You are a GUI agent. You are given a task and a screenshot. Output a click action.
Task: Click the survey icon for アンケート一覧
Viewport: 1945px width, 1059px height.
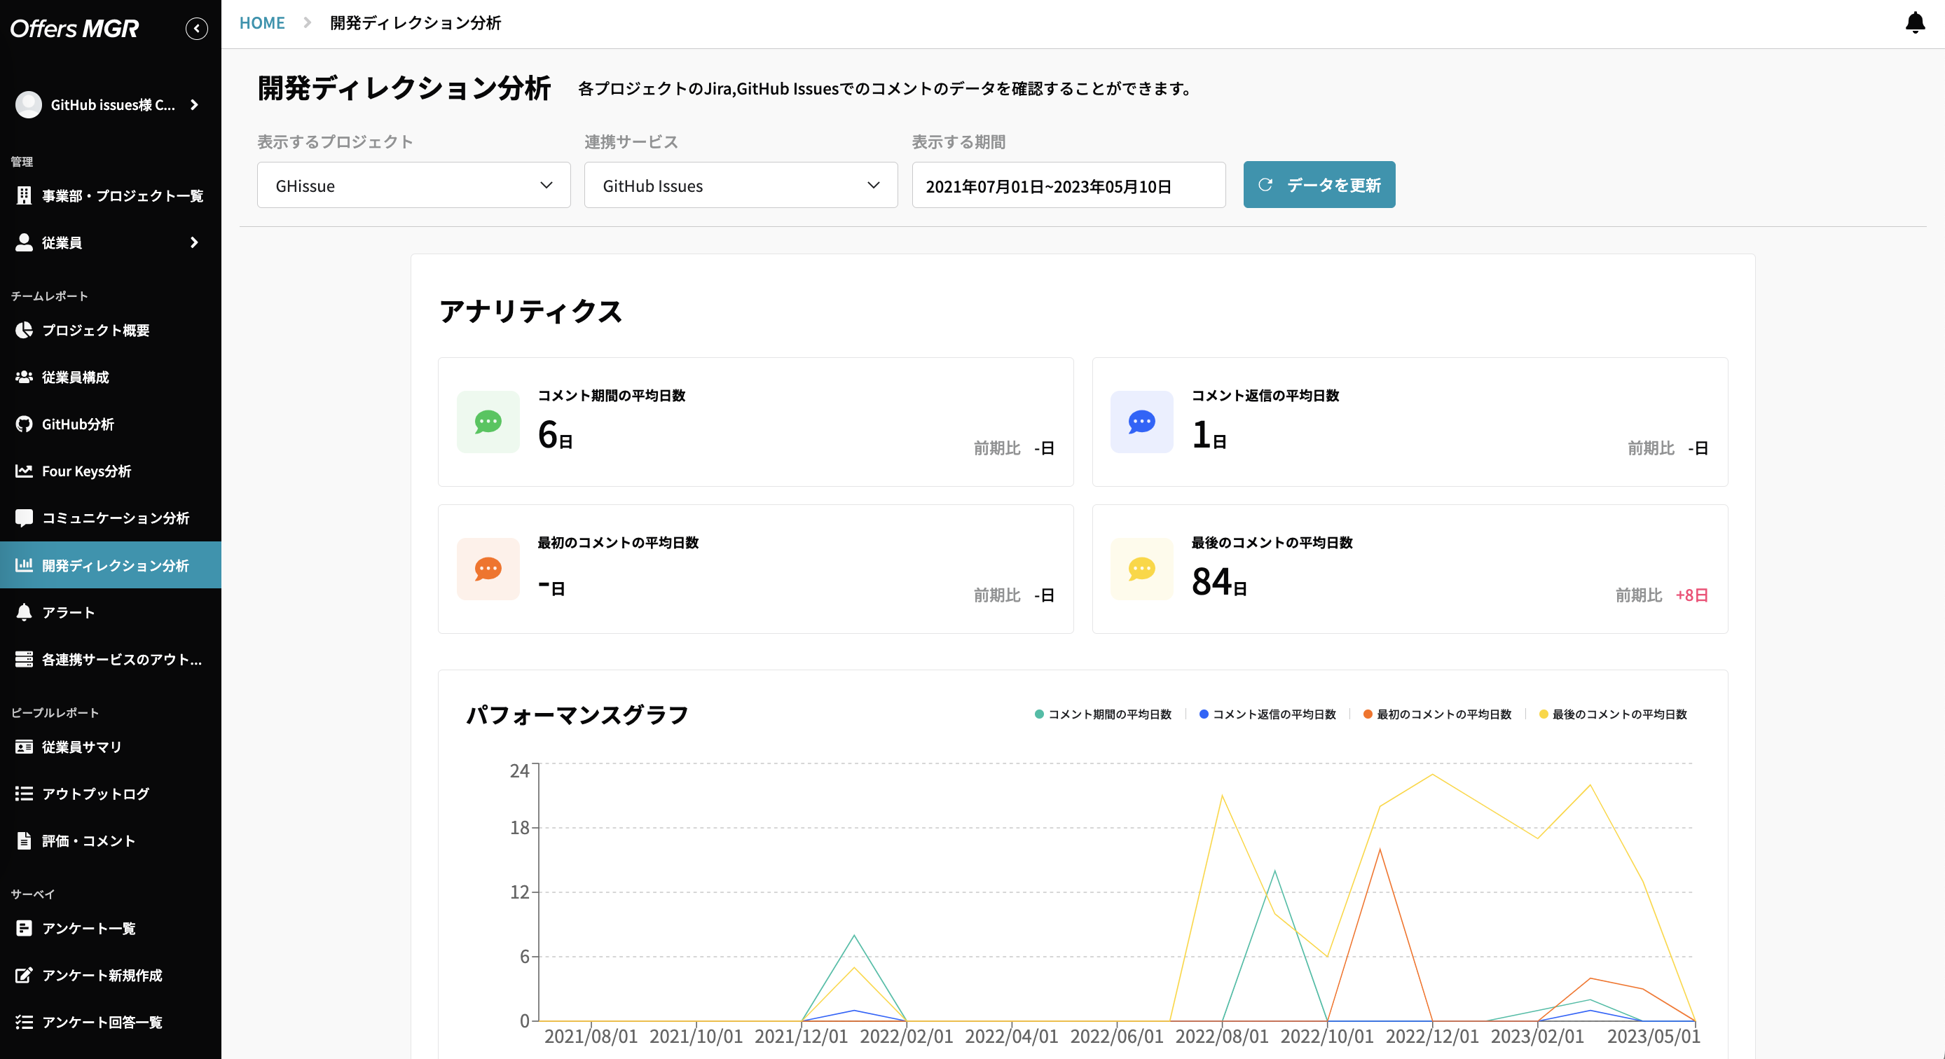pyautogui.click(x=24, y=927)
